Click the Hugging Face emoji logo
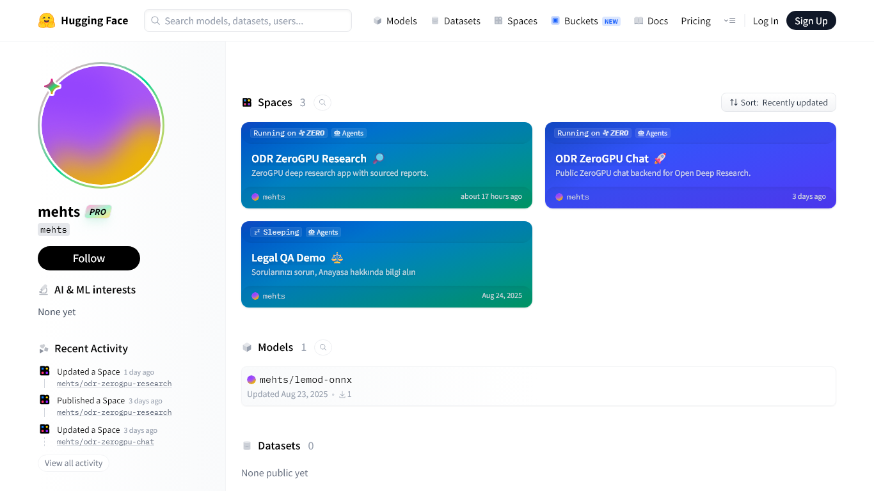The width and height of the screenshot is (874, 491). (47, 20)
